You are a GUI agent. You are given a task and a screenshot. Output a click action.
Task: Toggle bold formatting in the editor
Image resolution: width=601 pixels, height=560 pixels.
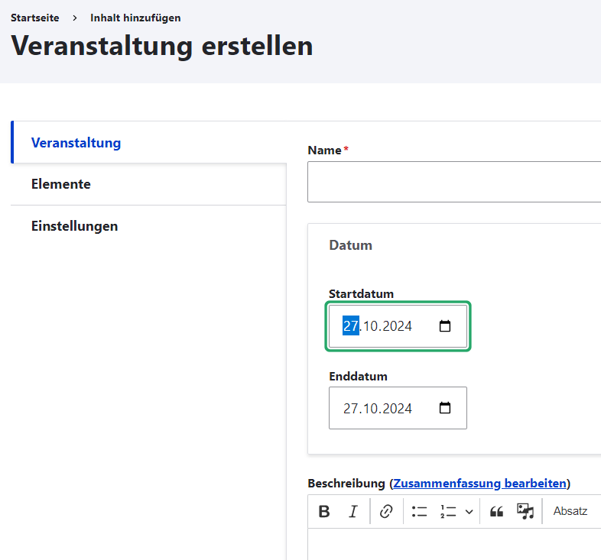tap(324, 512)
